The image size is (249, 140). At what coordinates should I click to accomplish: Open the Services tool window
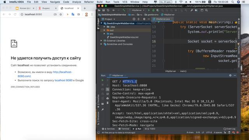pos(108,129)
